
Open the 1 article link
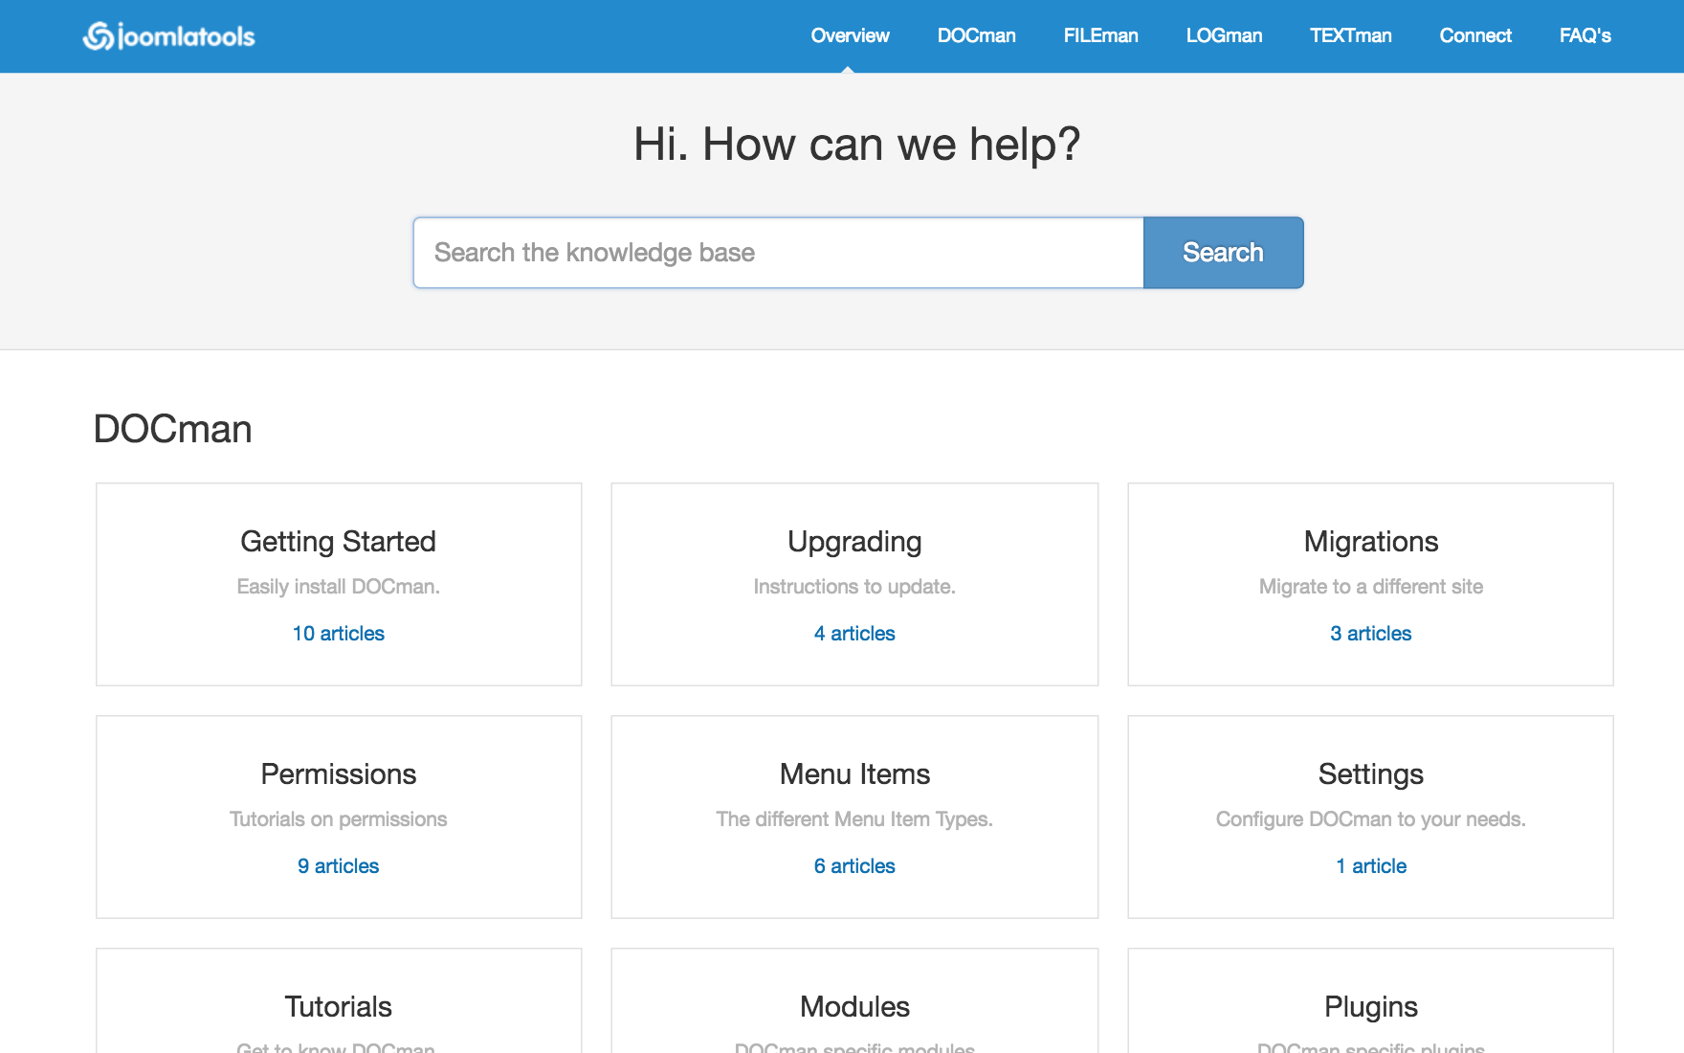(1370, 866)
